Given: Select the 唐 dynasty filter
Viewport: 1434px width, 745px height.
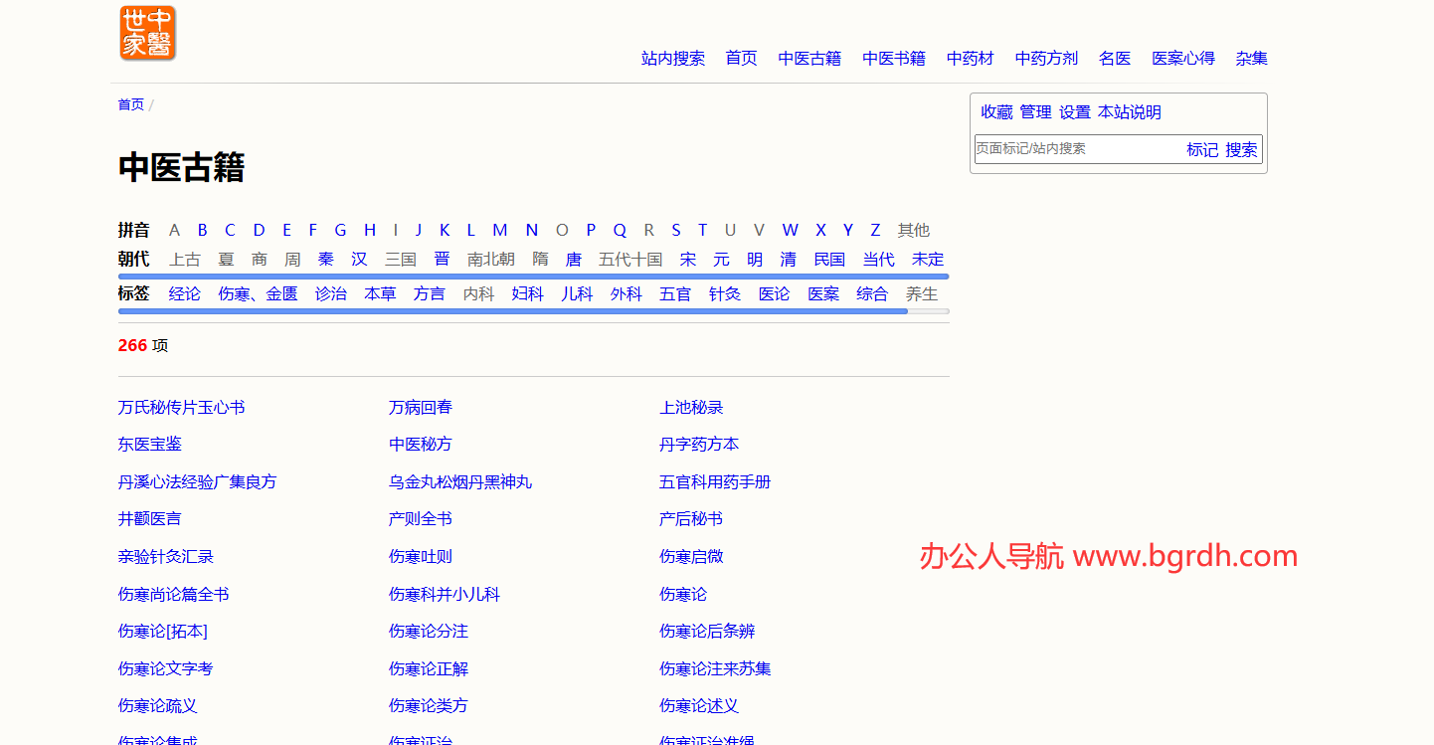Looking at the screenshot, I should (573, 260).
